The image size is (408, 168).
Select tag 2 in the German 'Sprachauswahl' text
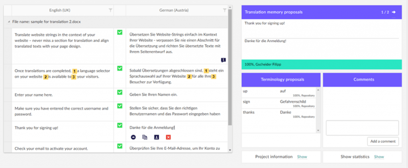[x=189, y=76]
